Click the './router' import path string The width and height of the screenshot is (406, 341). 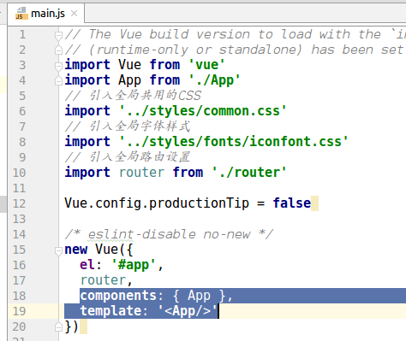coord(249,173)
